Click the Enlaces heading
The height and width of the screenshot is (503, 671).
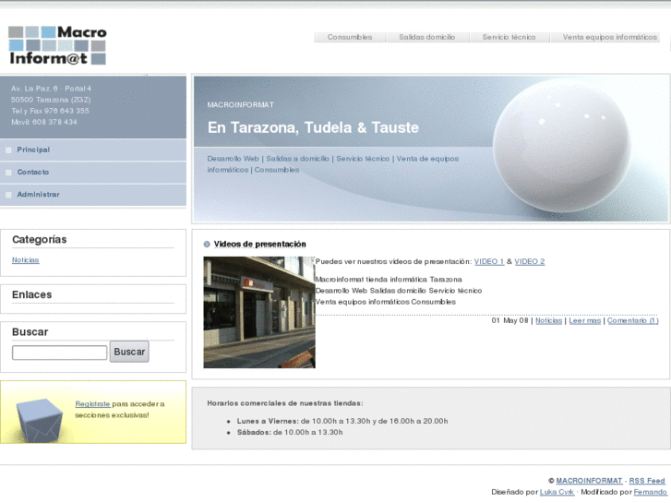[x=32, y=295]
